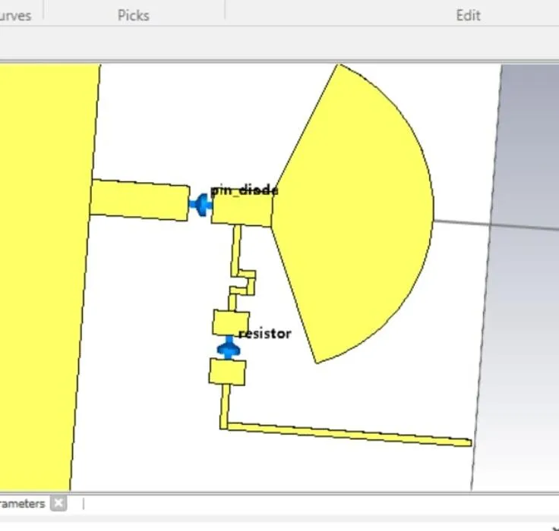
Task: Click the Edit ribbon group label
Action: 468,15
